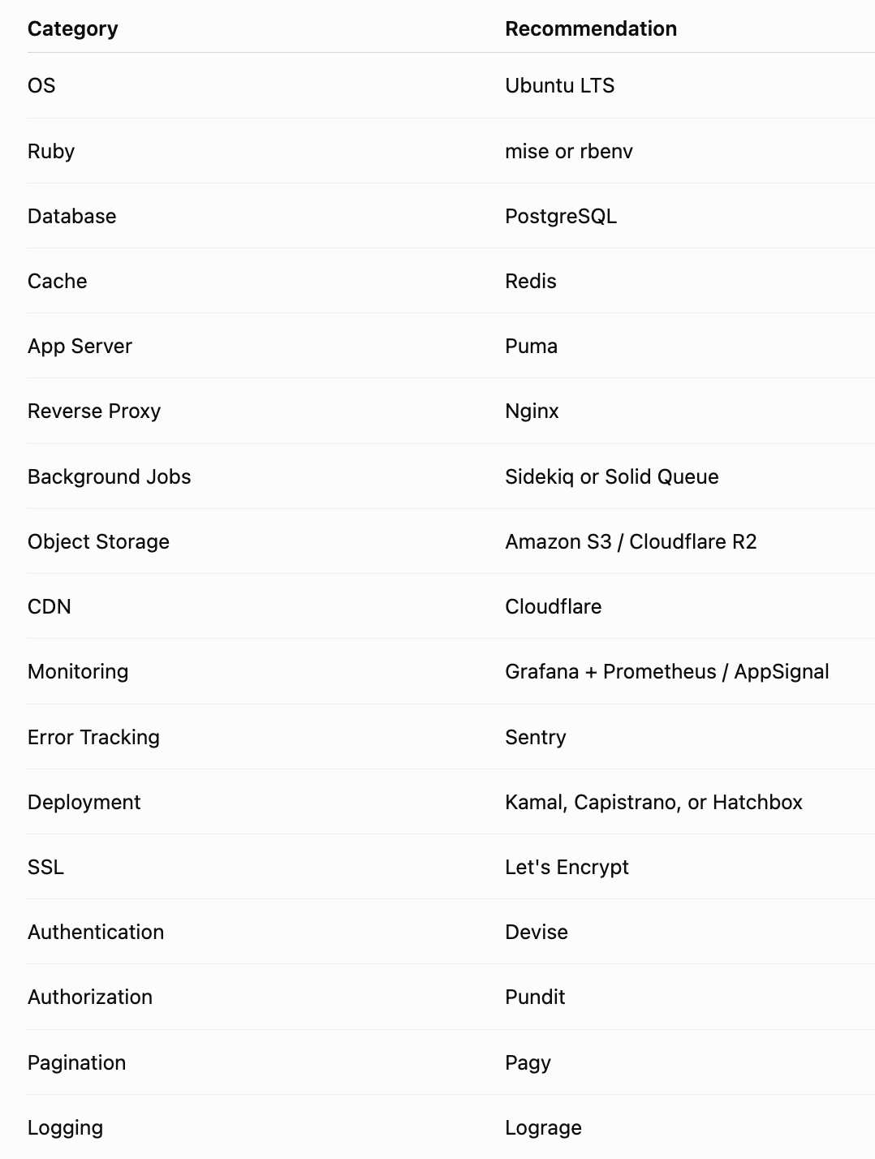
Task: Select the Sentry recommendation
Action: tap(536, 737)
